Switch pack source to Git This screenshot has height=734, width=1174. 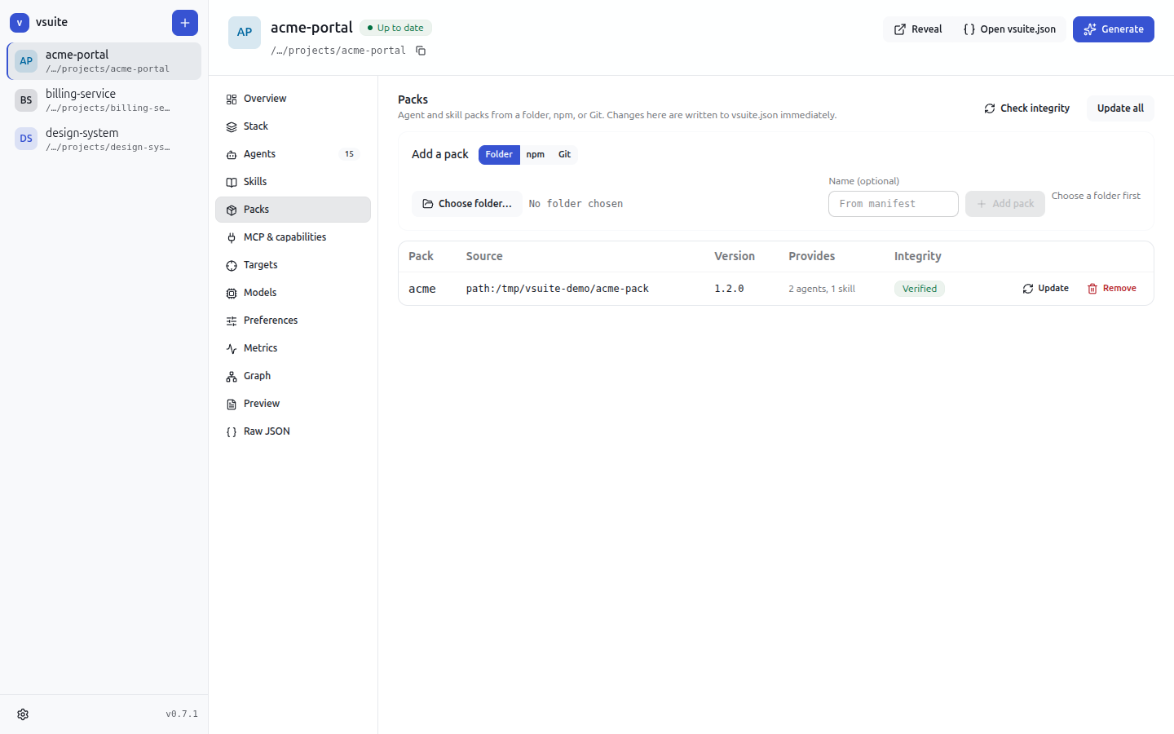564,154
